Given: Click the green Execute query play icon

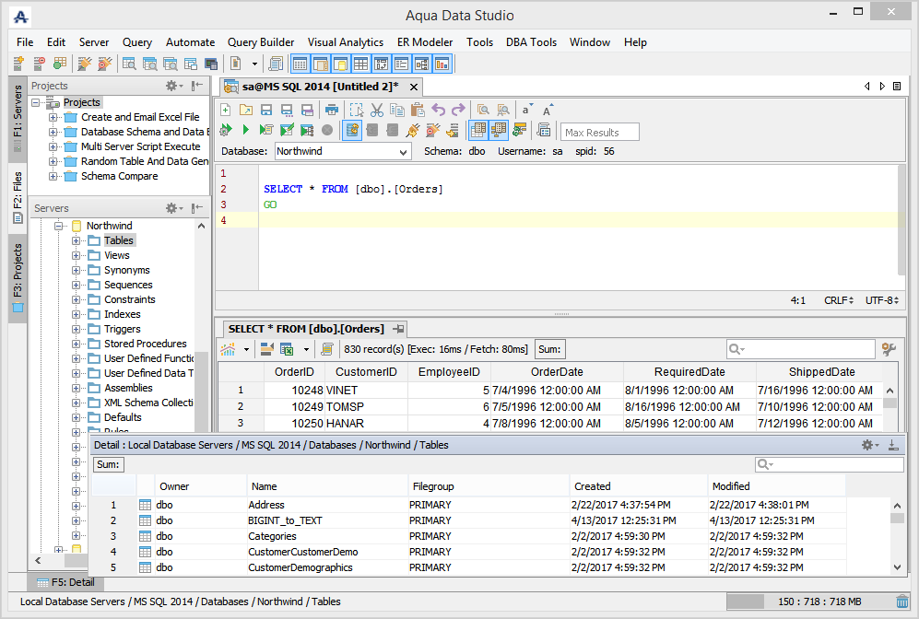Looking at the screenshot, I should [x=246, y=130].
